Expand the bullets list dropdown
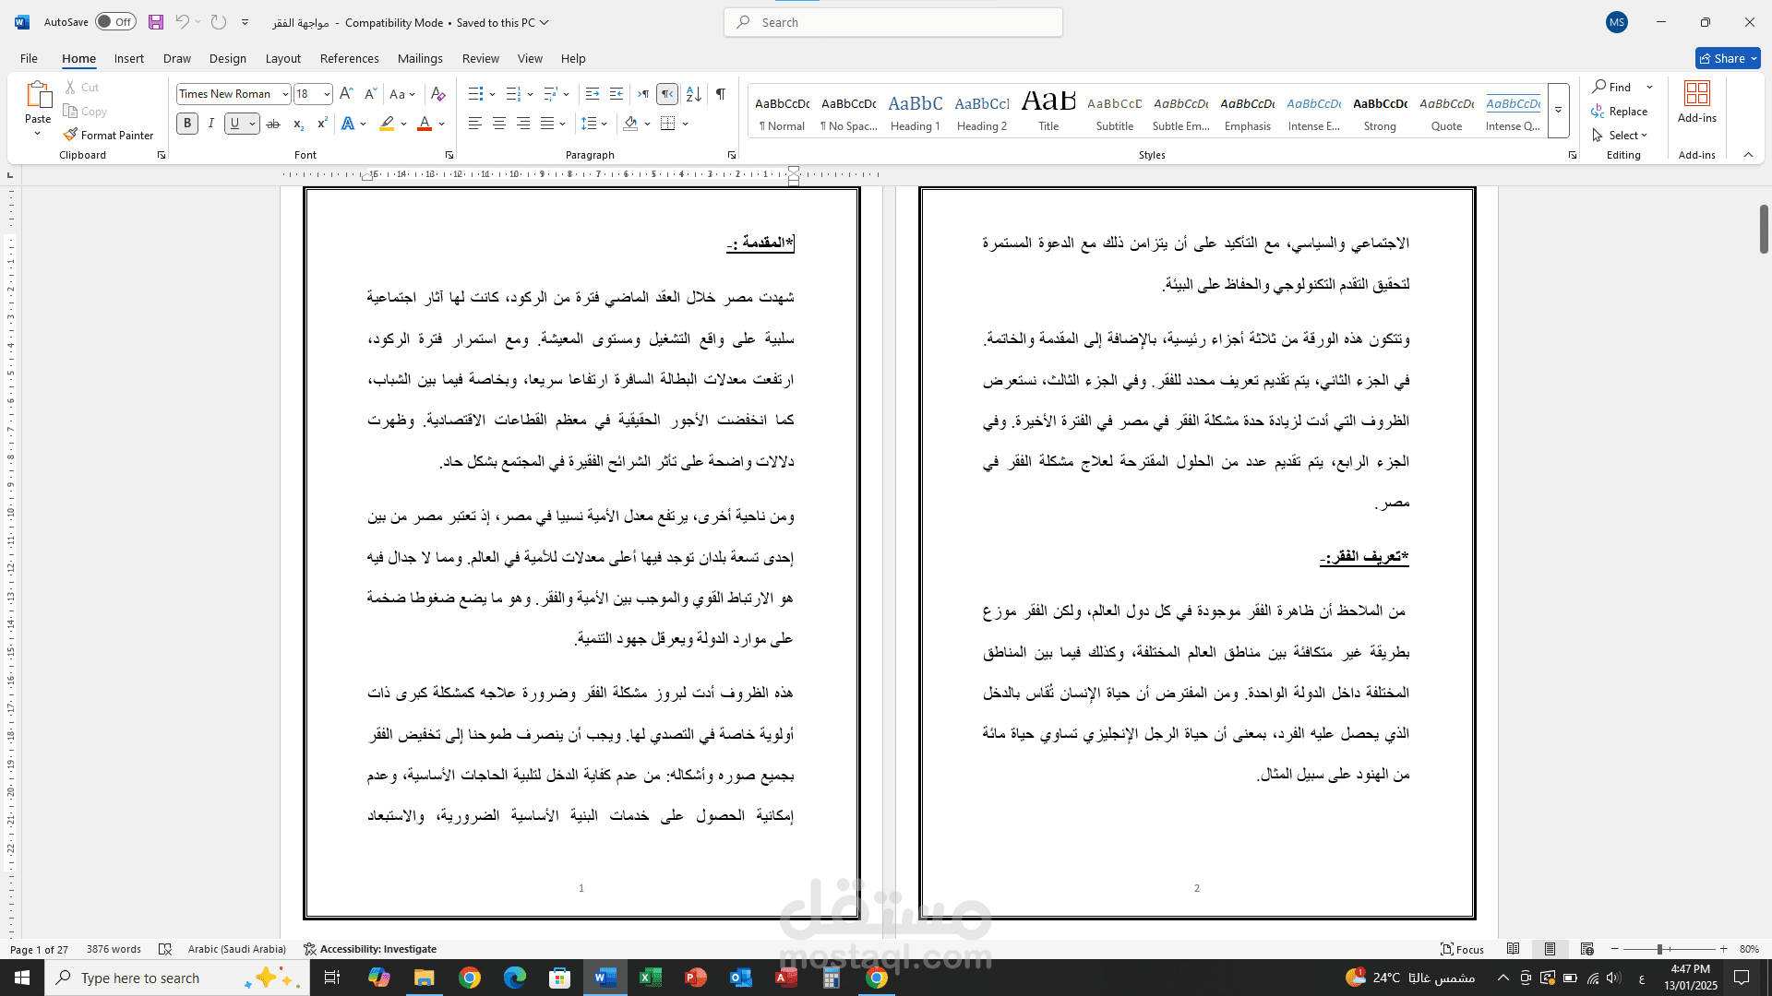 click(492, 94)
